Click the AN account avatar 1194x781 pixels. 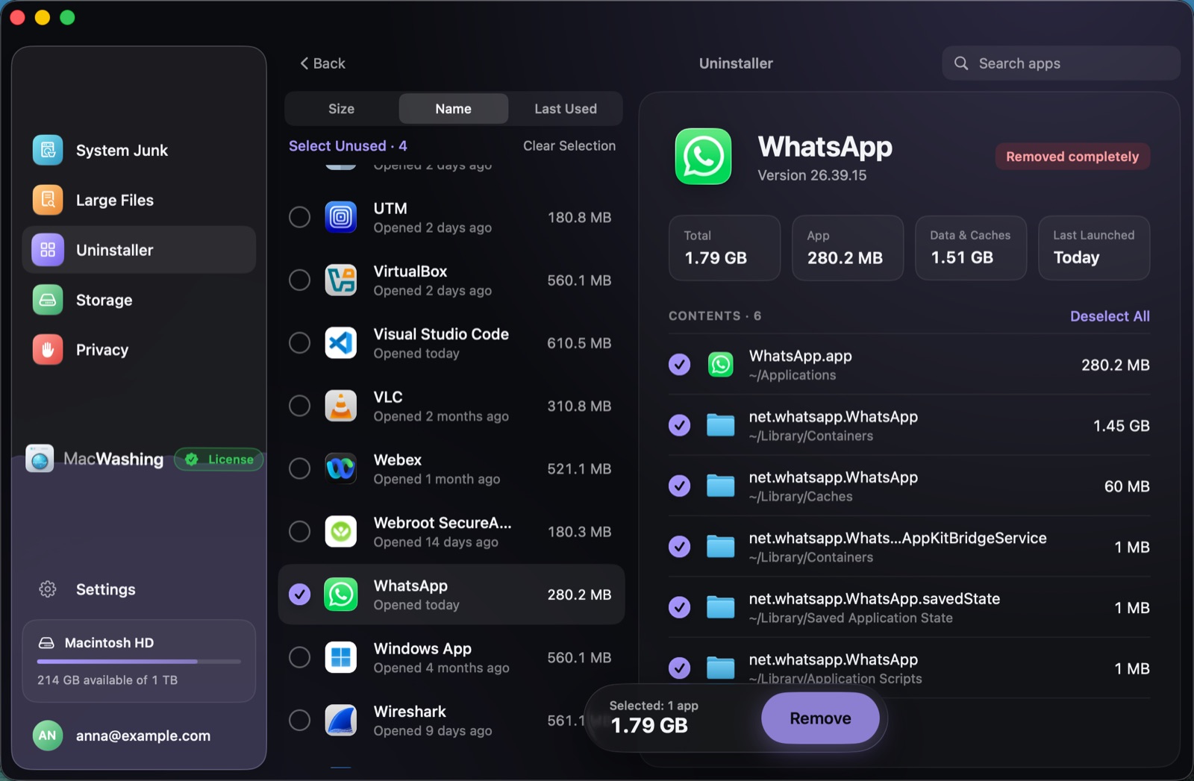(48, 735)
